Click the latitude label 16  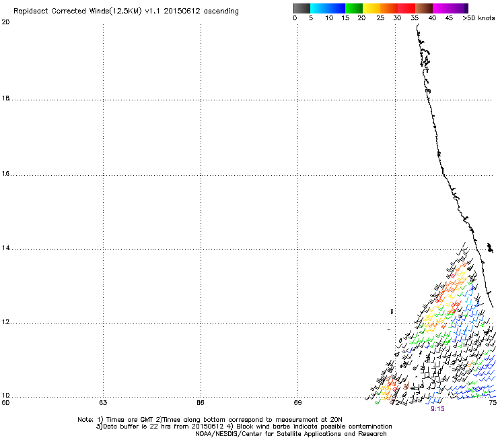tap(5, 174)
